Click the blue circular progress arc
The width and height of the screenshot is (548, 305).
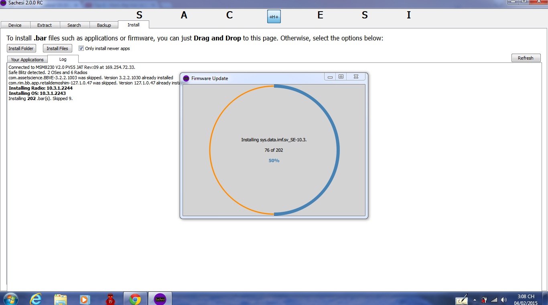click(x=338, y=150)
